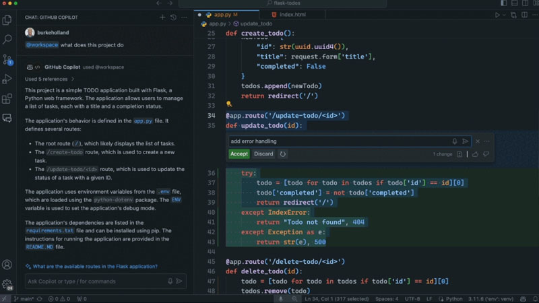This screenshot has width=539, height=303.
Task: Click microphone icon in Ask Copilot input
Action: click(x=170, y=281)
